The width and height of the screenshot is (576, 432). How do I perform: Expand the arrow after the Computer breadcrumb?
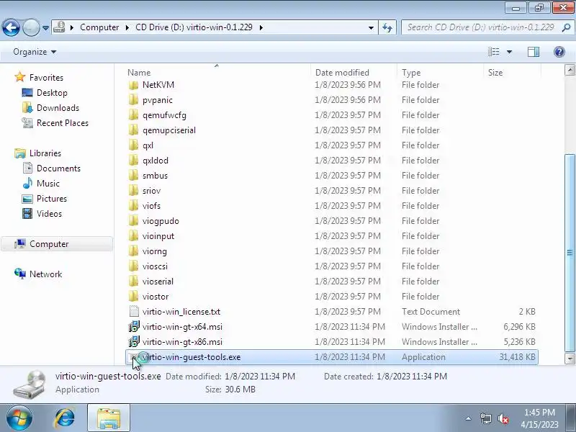(x=127, y=27)
